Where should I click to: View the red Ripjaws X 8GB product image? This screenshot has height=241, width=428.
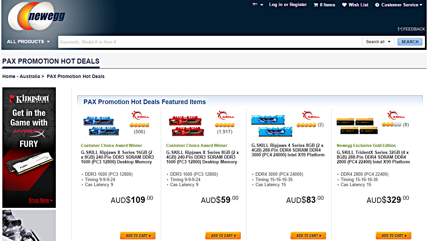[186, 126]
